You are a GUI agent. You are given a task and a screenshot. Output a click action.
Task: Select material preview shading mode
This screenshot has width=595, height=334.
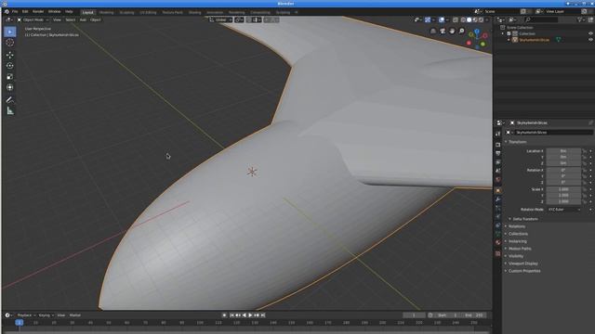(x=475, y=20)
